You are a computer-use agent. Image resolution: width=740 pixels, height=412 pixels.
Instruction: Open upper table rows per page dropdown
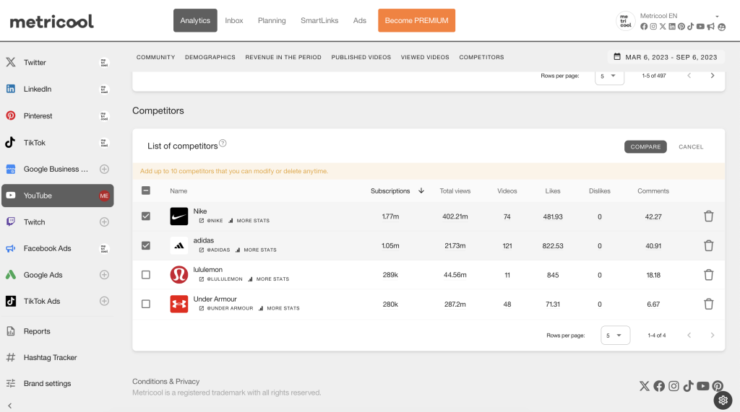click(x=609, y=76)
